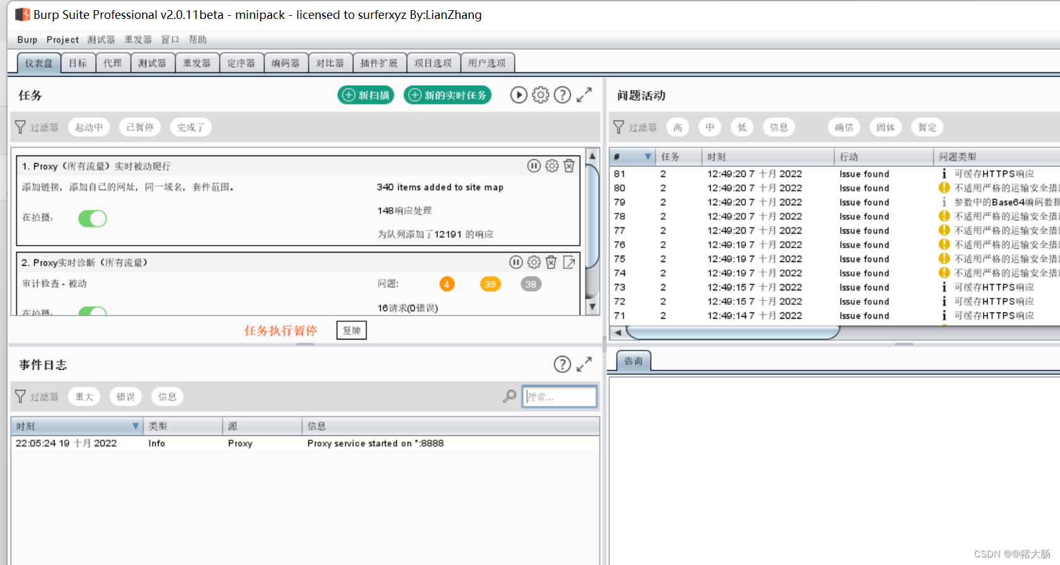Toggle the Critical filter in Event log

point(84,396)
